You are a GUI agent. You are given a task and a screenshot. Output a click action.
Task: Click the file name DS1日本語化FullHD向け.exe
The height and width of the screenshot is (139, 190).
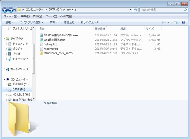click(61, 35)
